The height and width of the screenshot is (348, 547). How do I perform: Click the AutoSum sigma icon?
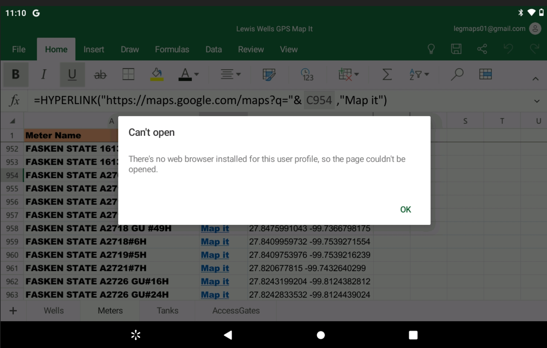coord(387,74)
